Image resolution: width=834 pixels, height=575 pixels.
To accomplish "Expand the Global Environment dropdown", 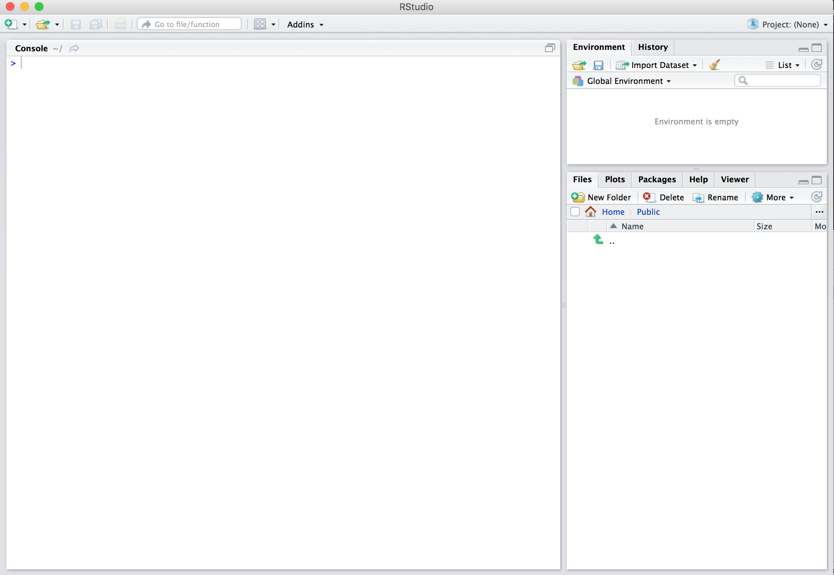I will click(669, 81).
